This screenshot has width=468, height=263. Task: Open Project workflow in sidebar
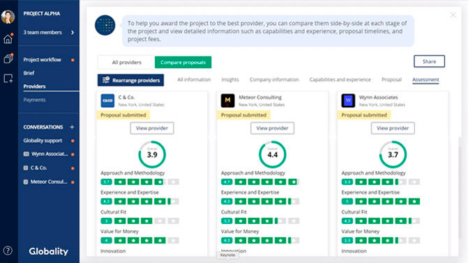42,60
